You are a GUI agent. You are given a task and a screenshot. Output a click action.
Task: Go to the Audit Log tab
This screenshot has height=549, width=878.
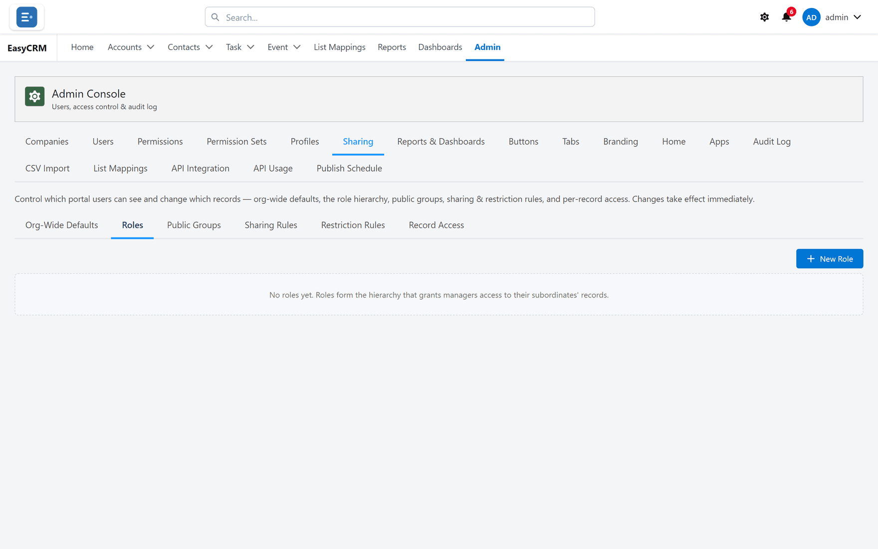tap(772, 142)
